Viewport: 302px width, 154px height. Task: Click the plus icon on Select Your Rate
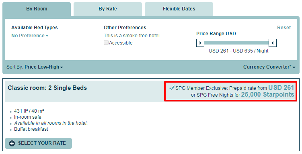[x=12, y=143]
